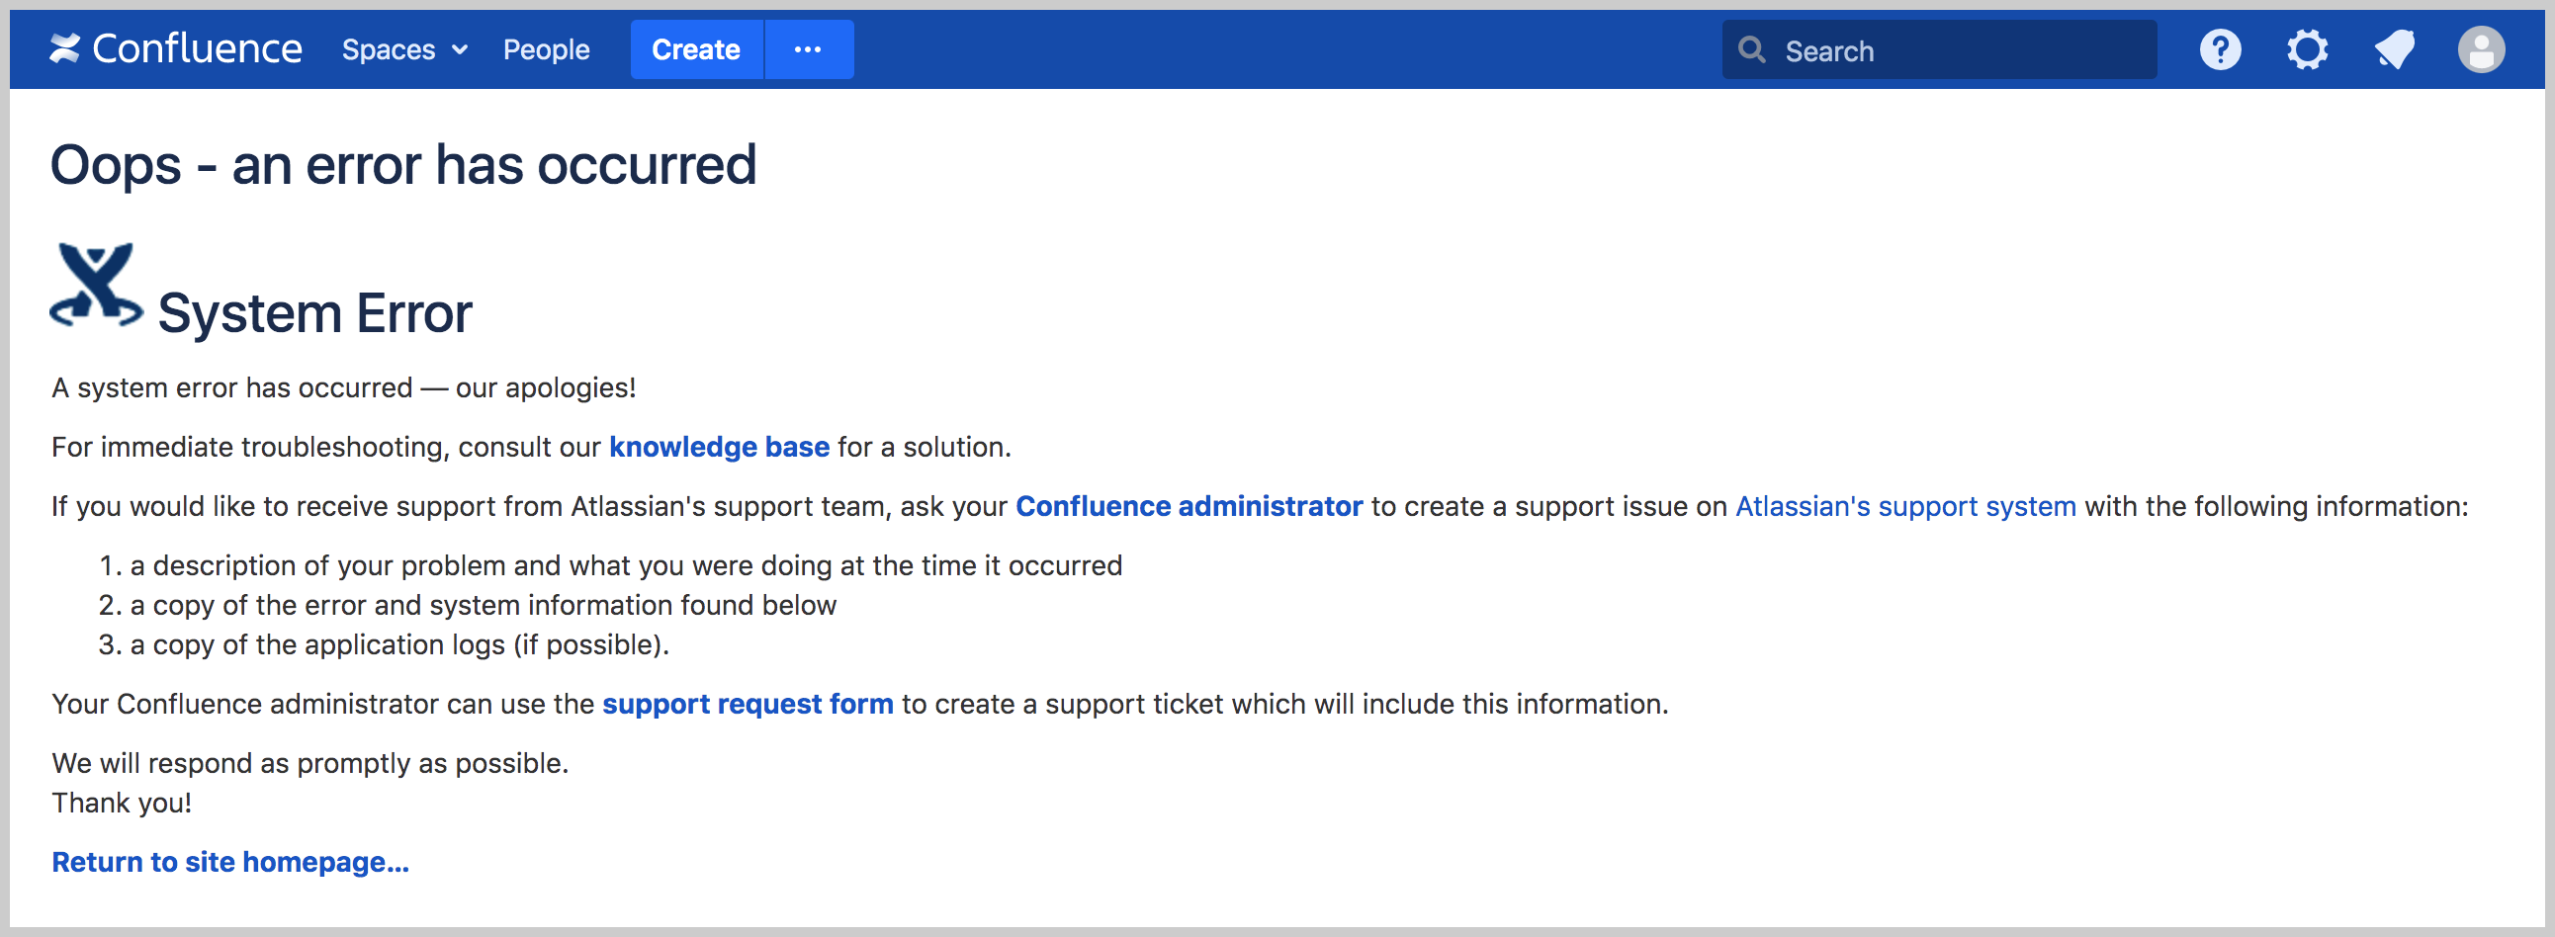The image size is (2555, 937).
Task: Expand the Spaces chevron in the navbar
Action: point(459,49)
